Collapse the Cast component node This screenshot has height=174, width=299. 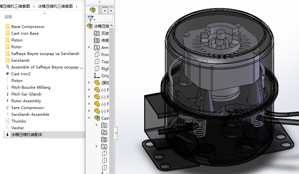tap(89, 118)
